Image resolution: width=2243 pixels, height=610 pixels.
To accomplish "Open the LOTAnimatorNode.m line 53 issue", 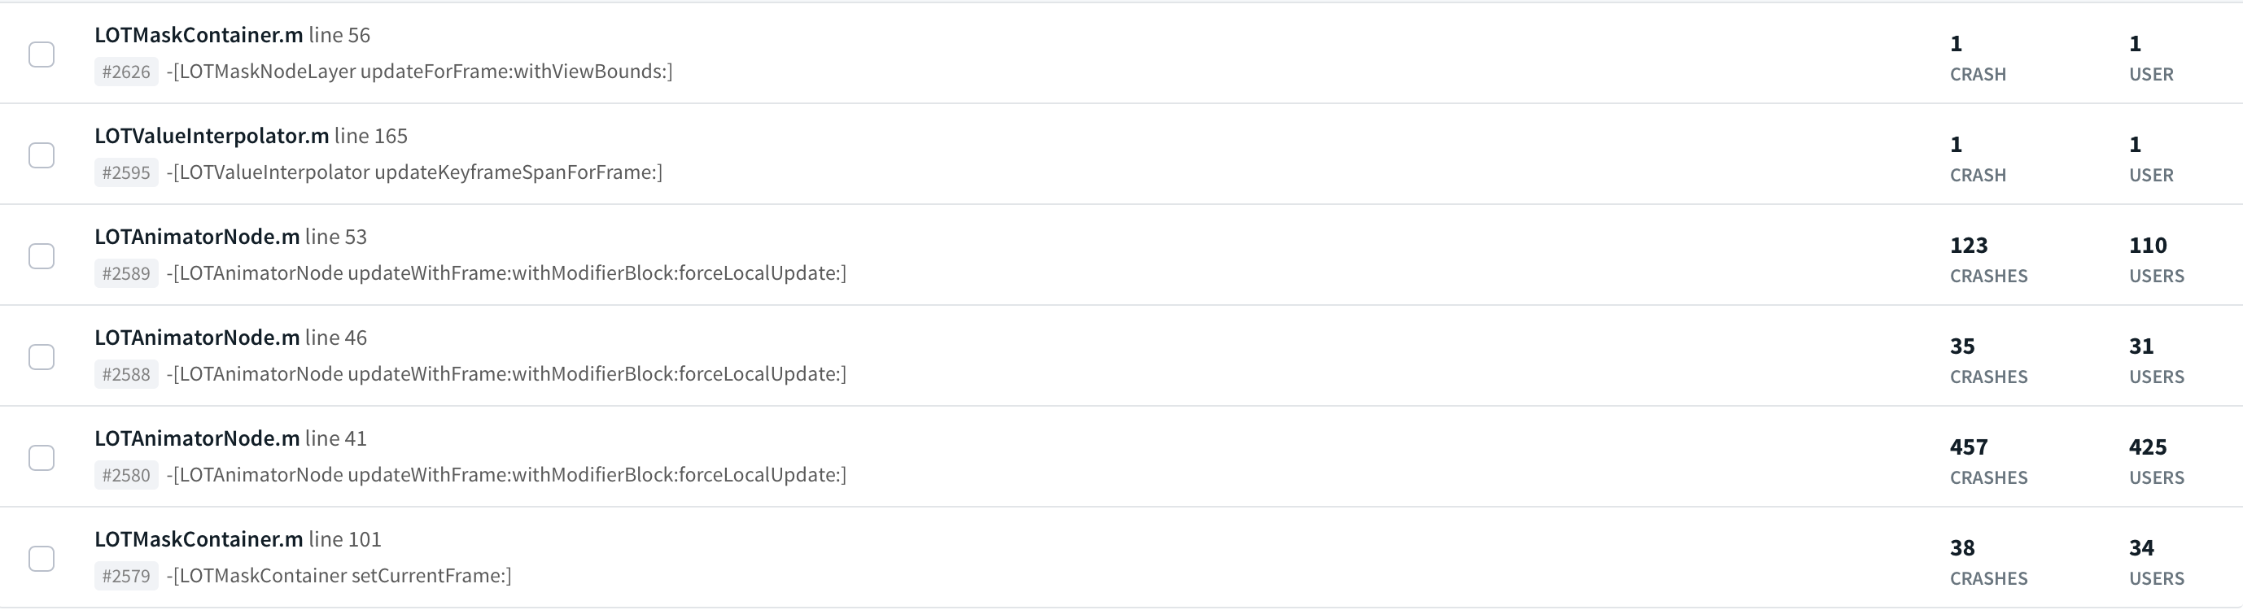I will (x=231, y=237).
